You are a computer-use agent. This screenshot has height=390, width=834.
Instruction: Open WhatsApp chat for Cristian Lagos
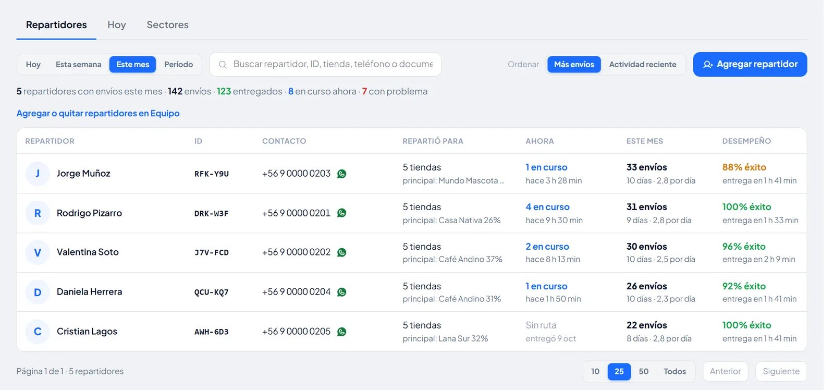point(342,332)
